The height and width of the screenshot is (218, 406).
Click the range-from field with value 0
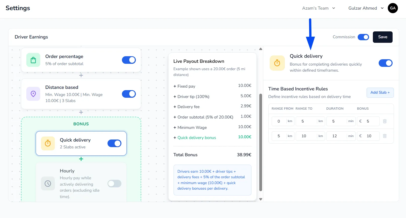click(x=283, y=121)
